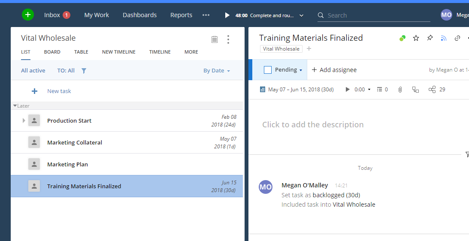The width and height of the screenshot is (469, 241).
Task: Click New task link
Action: click(x=59, y=91)
